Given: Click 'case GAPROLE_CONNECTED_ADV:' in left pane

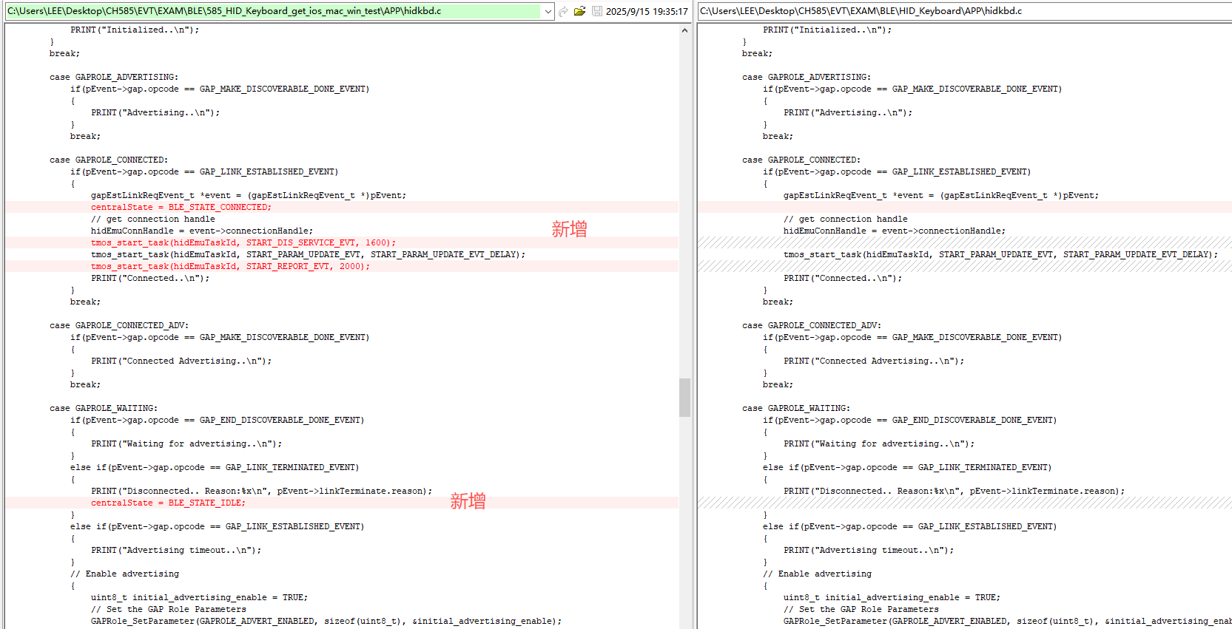Looking at the screenshot, I should 119,325.
